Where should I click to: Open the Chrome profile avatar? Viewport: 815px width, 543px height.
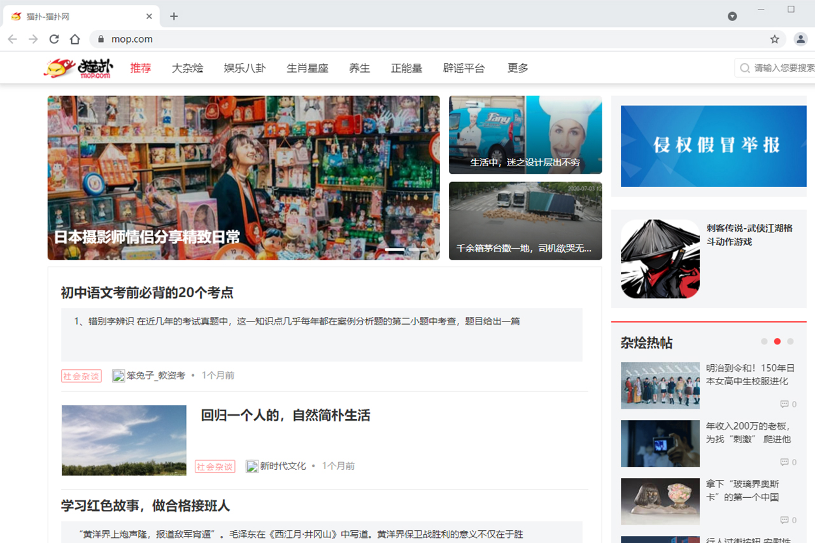pos(801,39)
